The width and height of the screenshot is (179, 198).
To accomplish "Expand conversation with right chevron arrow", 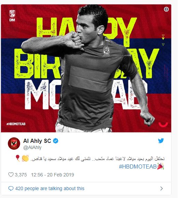I will (x=162, y=188).
